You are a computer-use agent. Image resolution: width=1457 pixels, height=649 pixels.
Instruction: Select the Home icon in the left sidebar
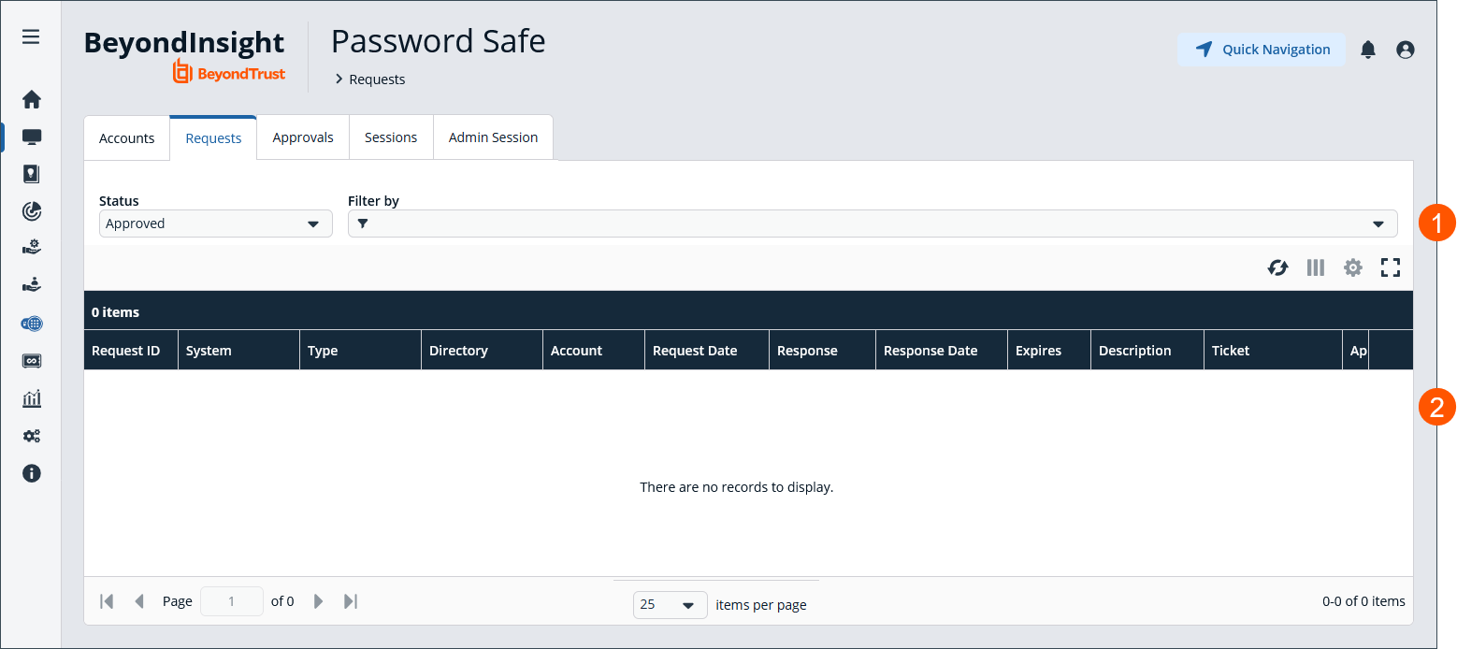pyautogui.click(x=31, y=99)
